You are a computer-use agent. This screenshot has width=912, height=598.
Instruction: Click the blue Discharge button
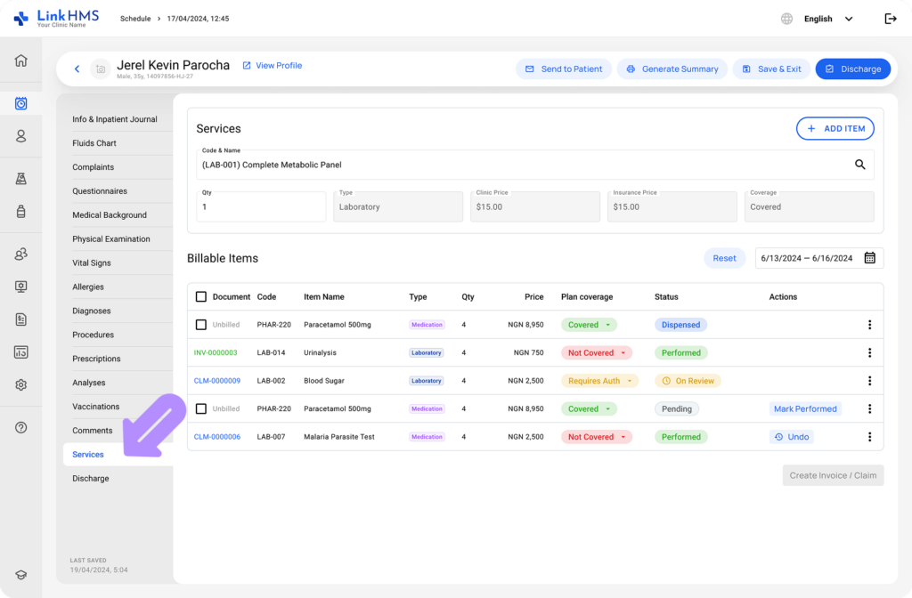tap(852, 69)
